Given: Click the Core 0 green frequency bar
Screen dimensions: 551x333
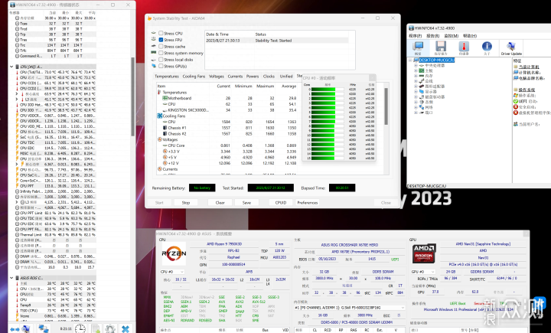Looking at the screenshot, I should pos(323,90).
